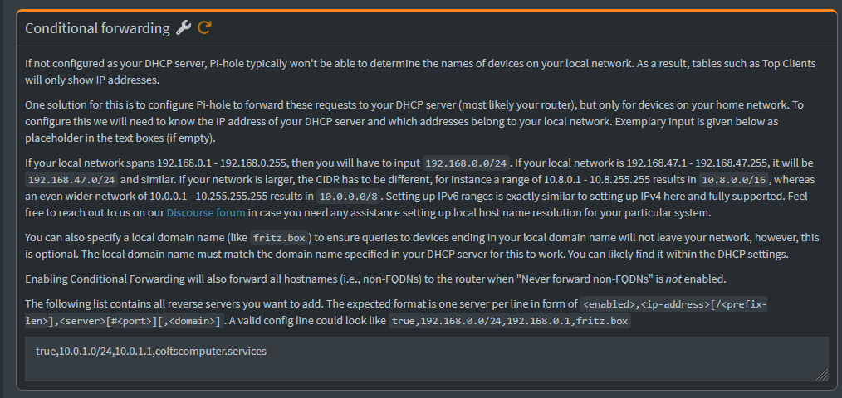The height and width of the screenshot is (398, 842).
Task: Click the 192.168.47.0/24 code snippet
Action: (72, 179)
